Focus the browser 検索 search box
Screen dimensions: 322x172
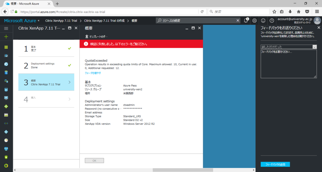coord(239,12)
